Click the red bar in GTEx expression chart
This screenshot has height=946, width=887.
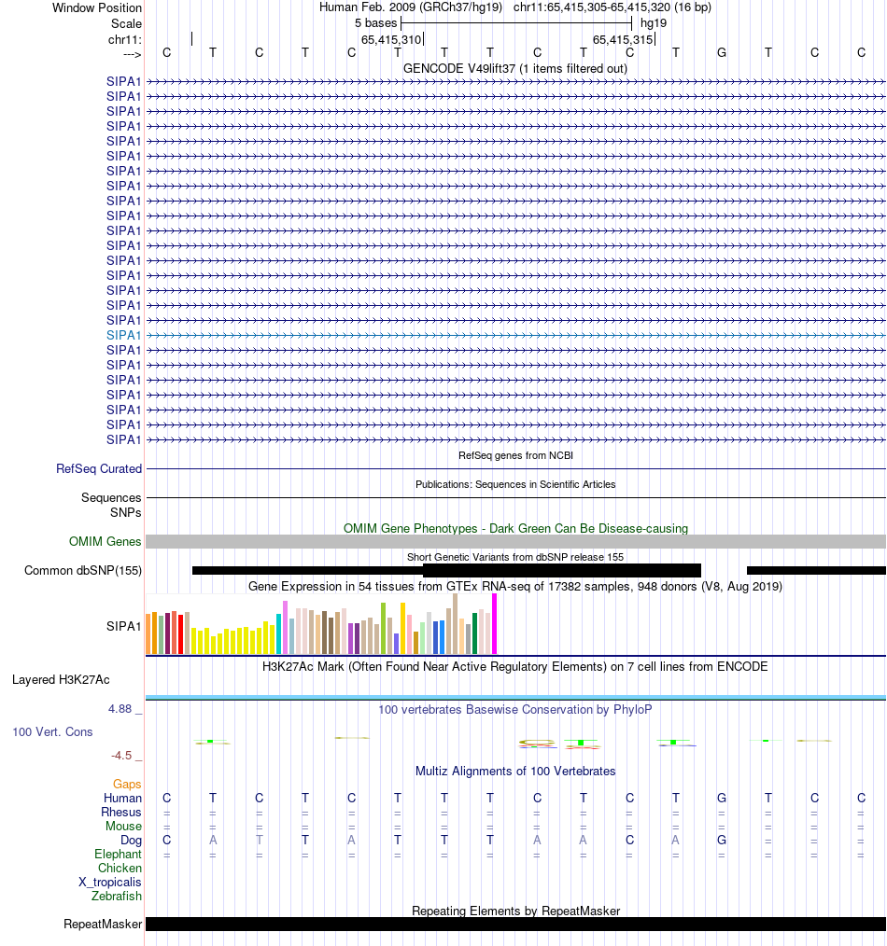180,634
